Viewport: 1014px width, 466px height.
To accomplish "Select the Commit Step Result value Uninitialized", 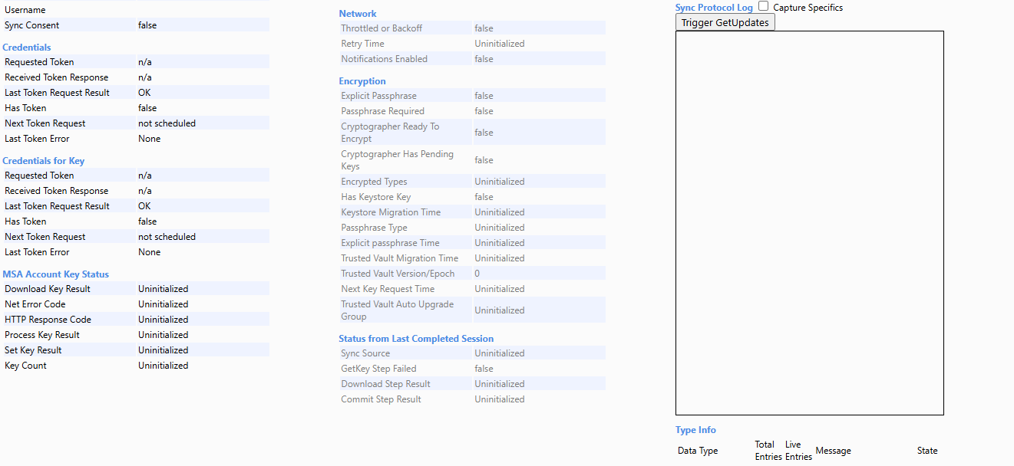I will tap(500, 399).
